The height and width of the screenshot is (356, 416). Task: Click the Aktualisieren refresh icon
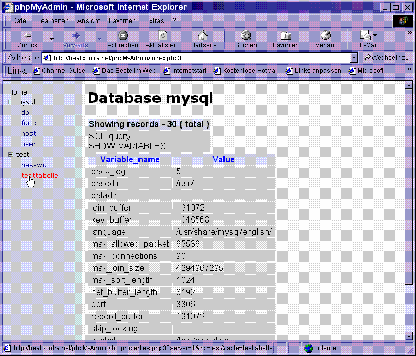[x=163, y=36]
